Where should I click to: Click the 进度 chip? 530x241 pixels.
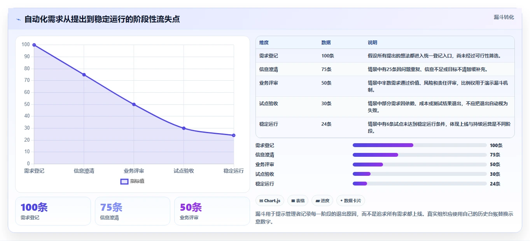coord(322,201)
